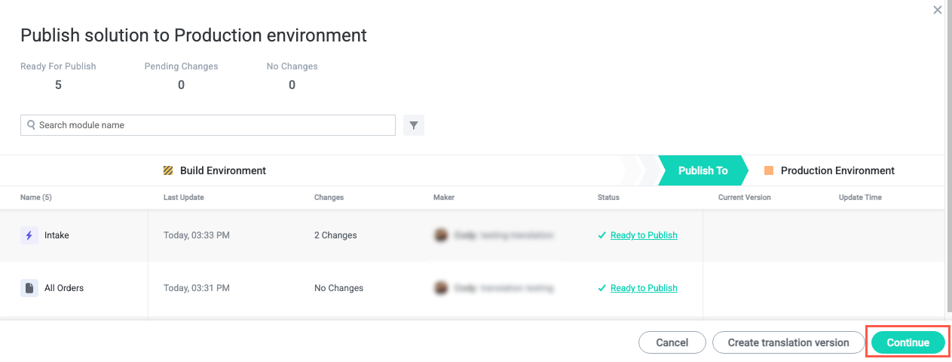Click All Orders maker avatar
The width and height of the screenshot is (952, 362).
(x=441, y=288)
